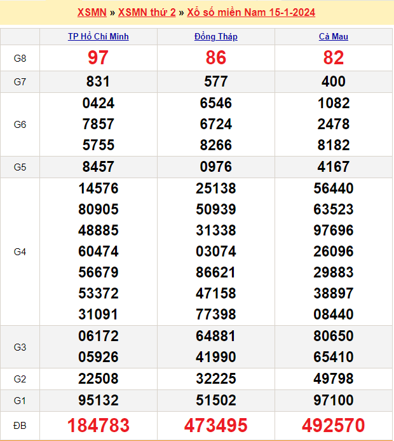Click Cà Mau G8 result 82
The width and height of the screenshot is (394, 441).
334,59
